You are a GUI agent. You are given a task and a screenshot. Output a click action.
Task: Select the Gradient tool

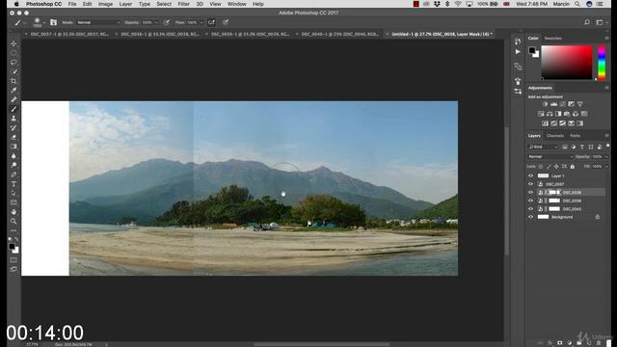click(x=13, y=147)
